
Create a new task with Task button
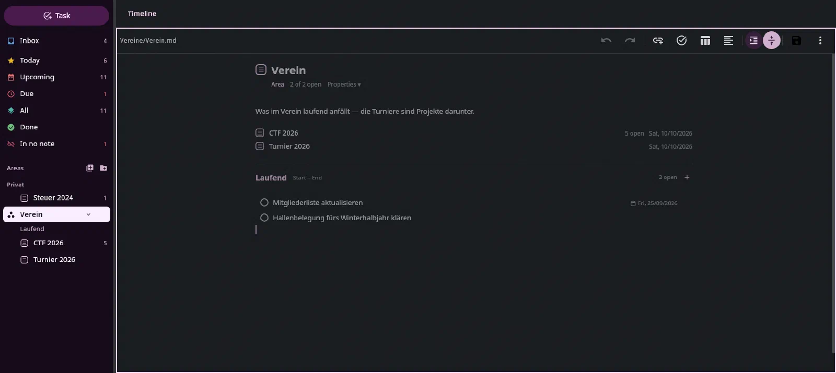point(56,16)
